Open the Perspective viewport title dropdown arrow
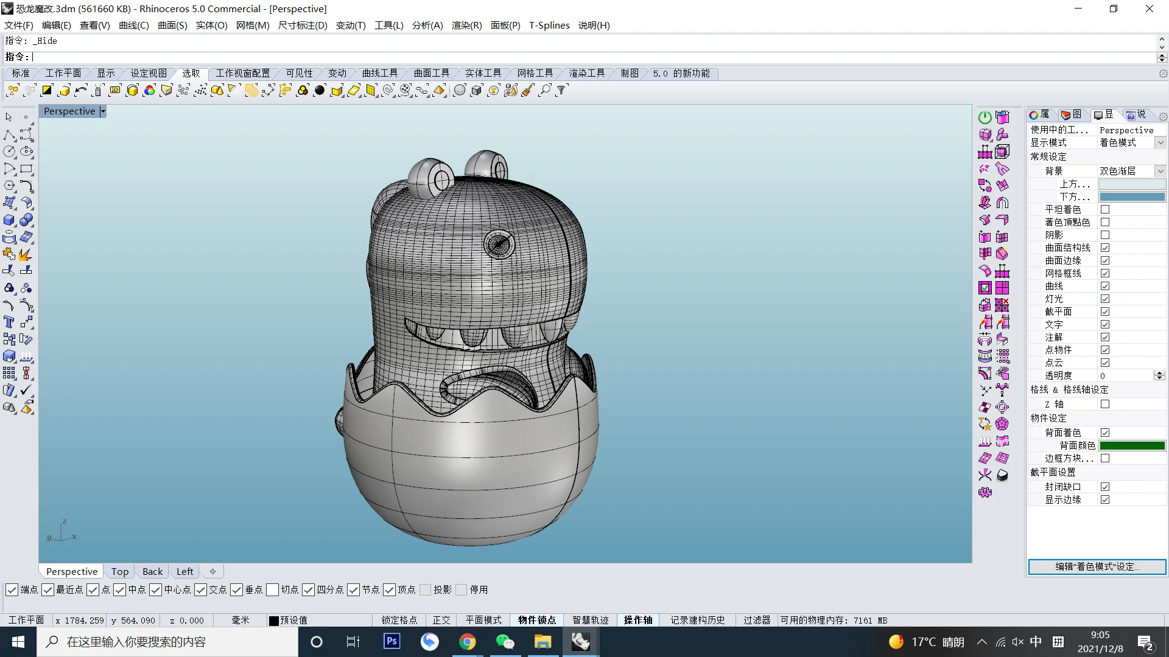The height and width of the screenshot is (657, 1169). tap(103, 111)
